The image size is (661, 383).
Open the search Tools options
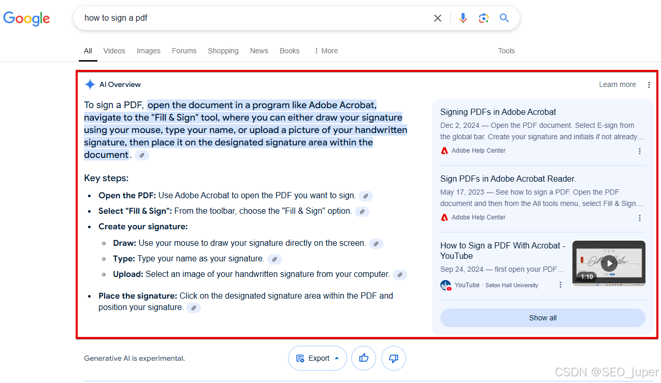click(x=506, y=51)
